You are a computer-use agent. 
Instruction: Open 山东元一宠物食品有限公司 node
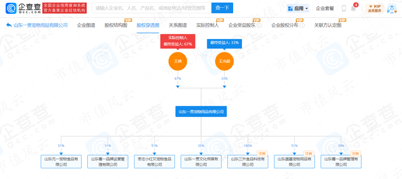click(x=61, y=162)
